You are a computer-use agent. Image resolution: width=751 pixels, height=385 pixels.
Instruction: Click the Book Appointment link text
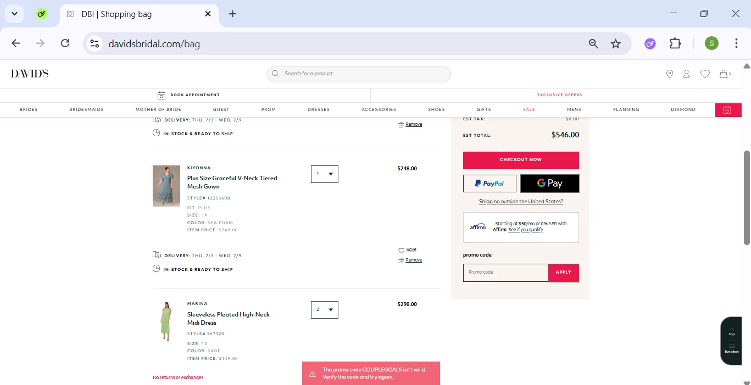195,95
